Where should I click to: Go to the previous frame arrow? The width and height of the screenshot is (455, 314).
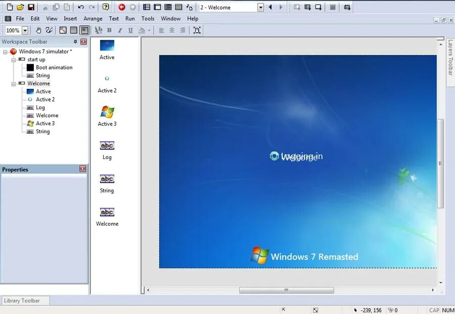pos(270,7)
